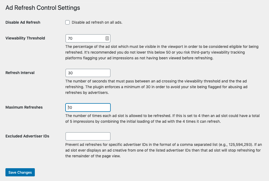Click into the Maximum Refreshes input field
Viewport: 269px width, 181px height.
pyautogui.click(x=88, y=108)
